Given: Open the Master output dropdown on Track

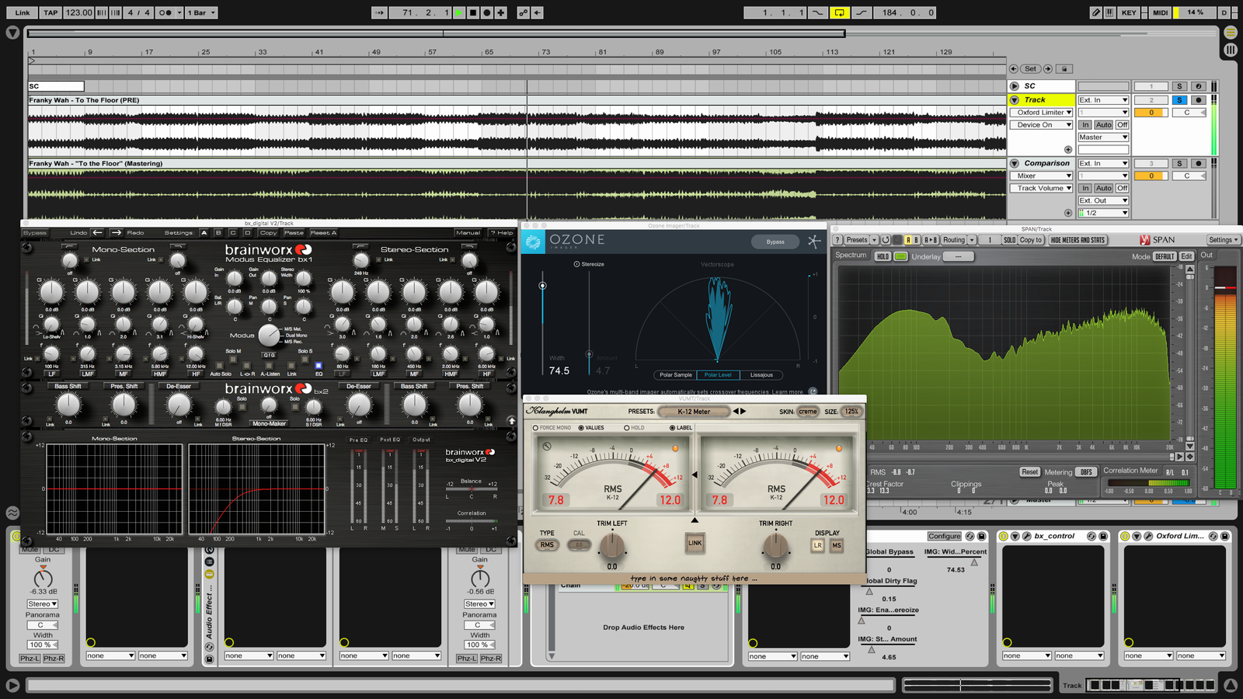Looking at the screenshot, I should (1103, 137).
